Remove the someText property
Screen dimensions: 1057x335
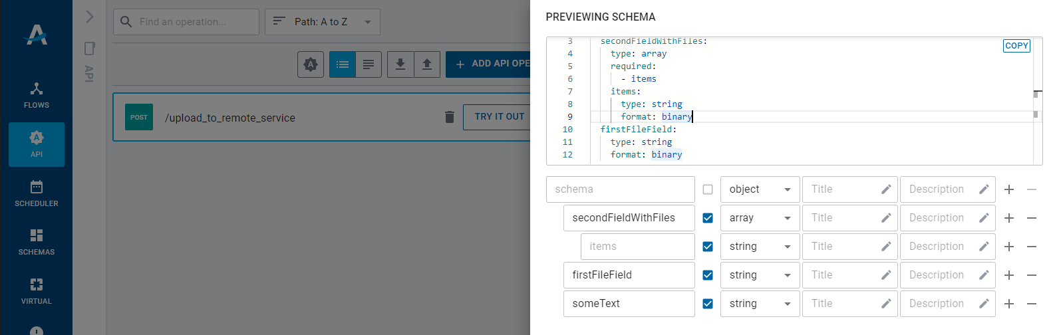click(x=1032, y=304)
